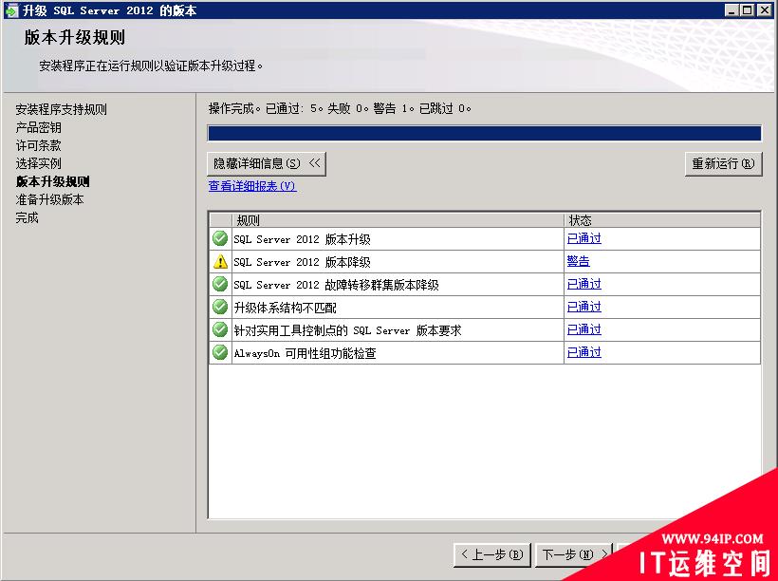Select row text SQL Server 2012 版本降级
This screenshot has width=778, height=581.
point(302,262)
